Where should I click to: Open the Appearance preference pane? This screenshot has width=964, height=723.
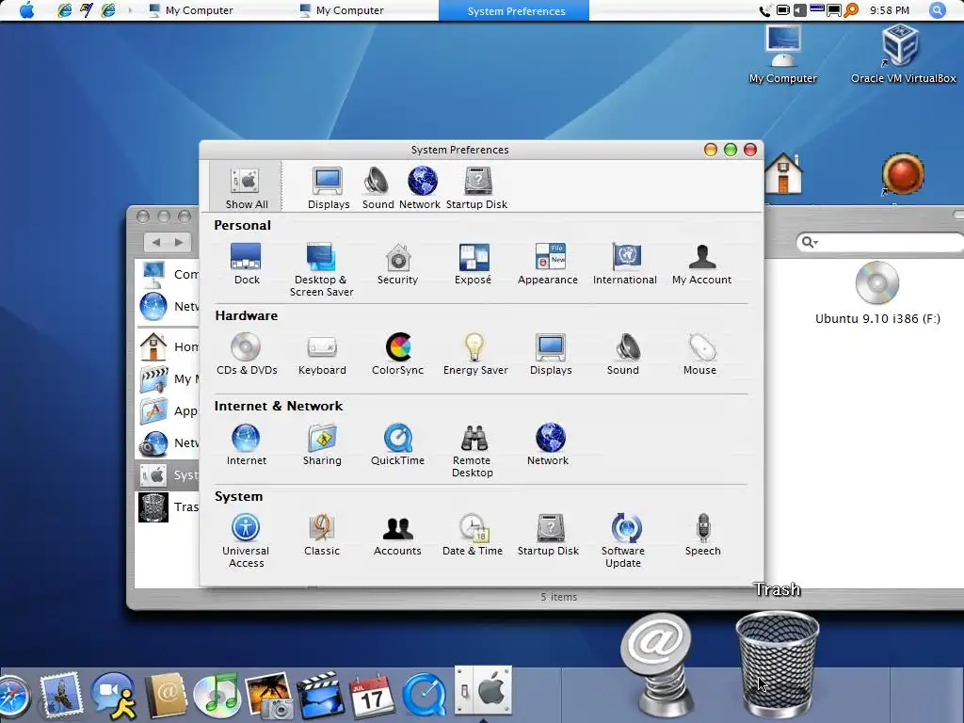tap(548, 264)
